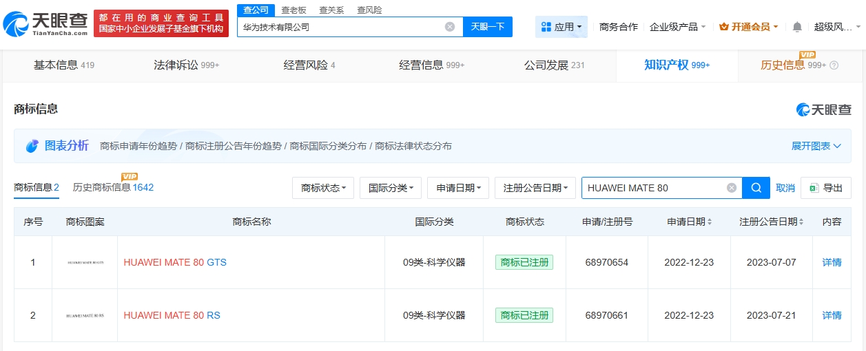Click the notification bell icon
This screenshot has height=351, width=866.
coord(797,27)
